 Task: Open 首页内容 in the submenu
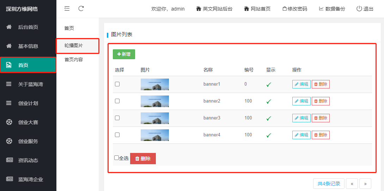point(74,60)
